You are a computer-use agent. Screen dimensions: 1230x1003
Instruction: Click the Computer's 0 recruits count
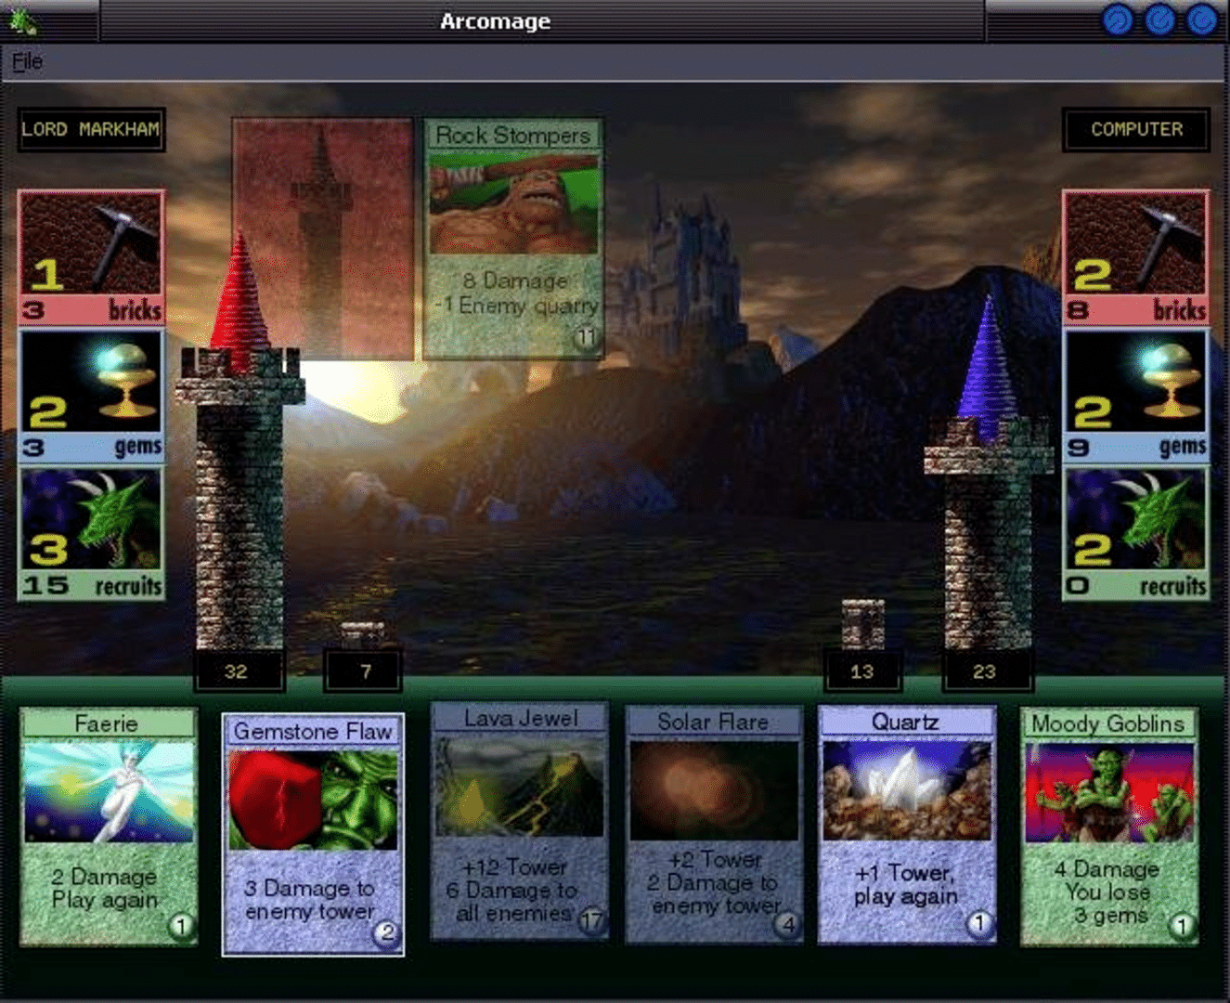tap(1077, 586)
